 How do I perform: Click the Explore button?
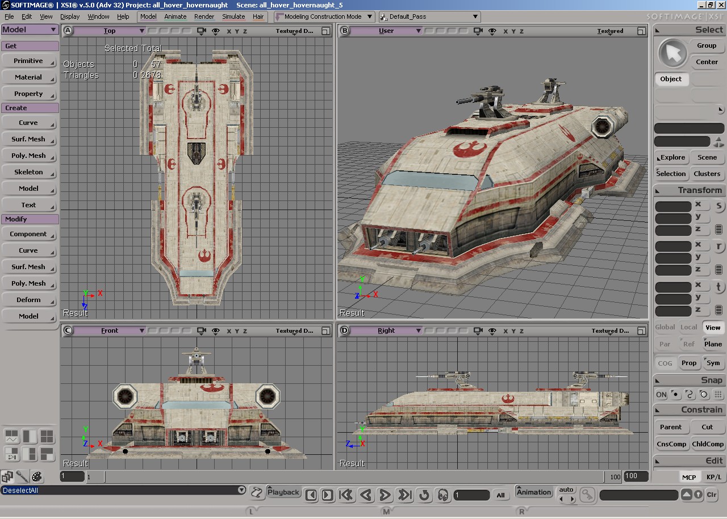(672, 157)
